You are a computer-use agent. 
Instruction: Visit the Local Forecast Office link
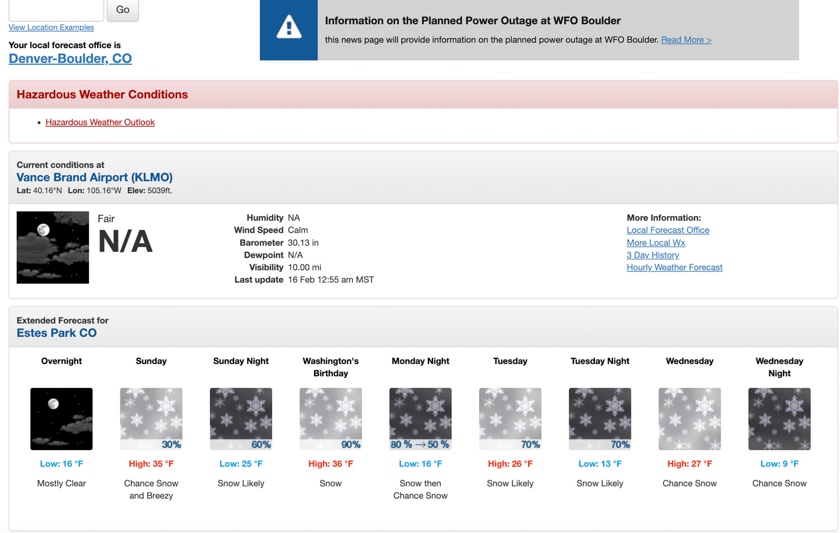tap(668, 230)
